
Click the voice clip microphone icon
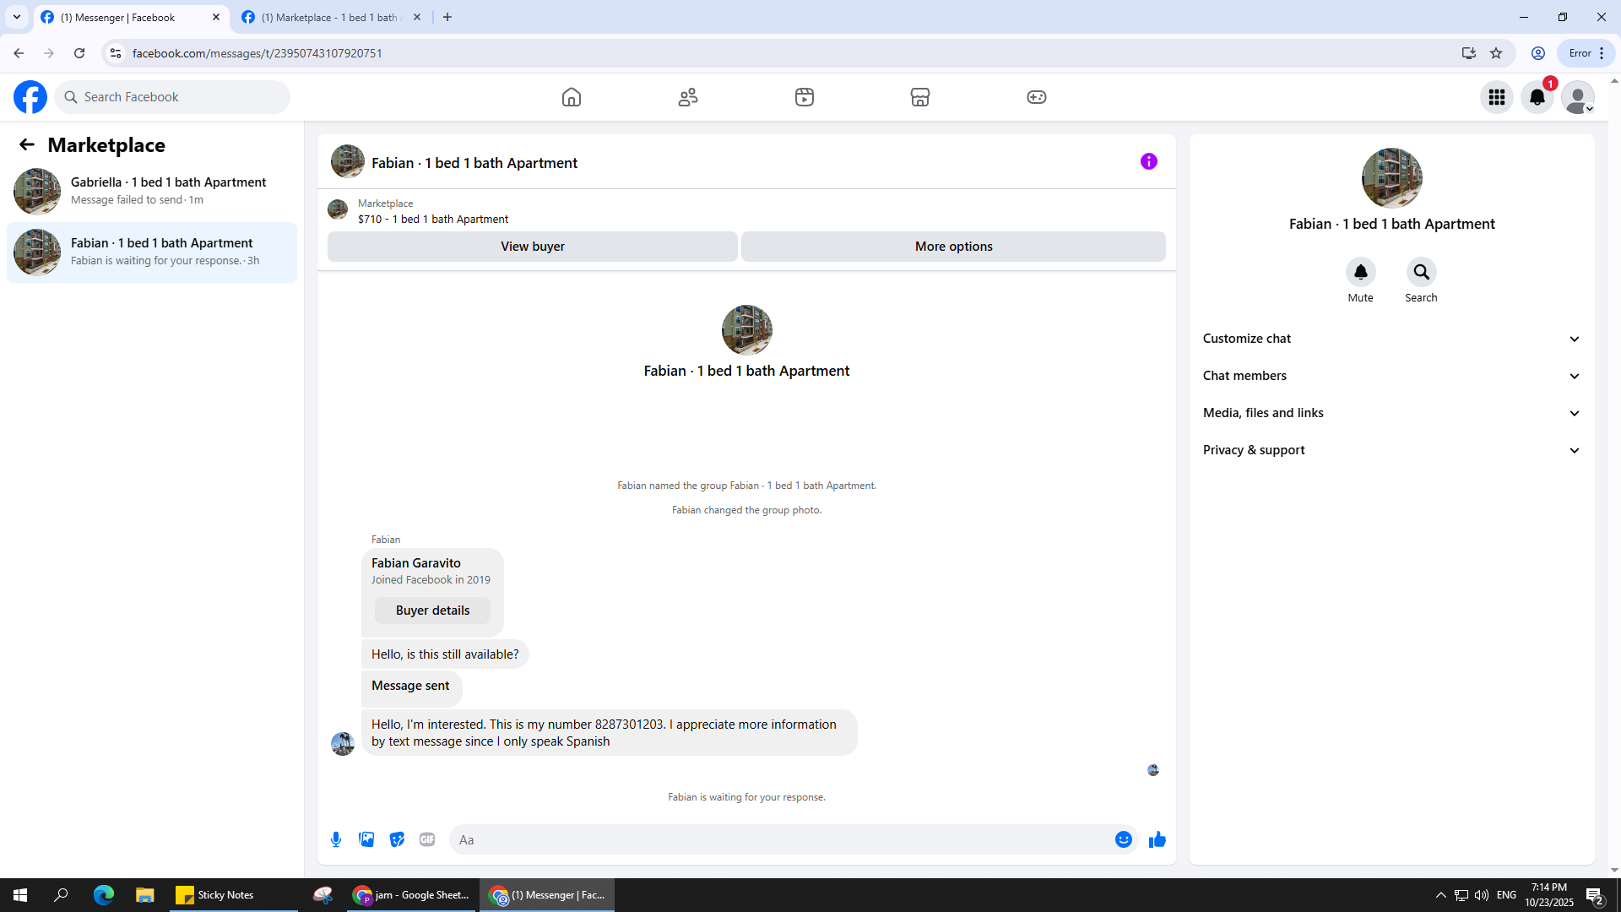point(336,839)
